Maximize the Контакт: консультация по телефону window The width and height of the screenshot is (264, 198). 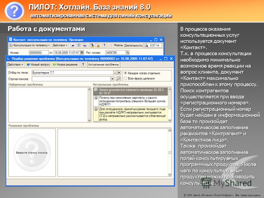pos(156,40)
